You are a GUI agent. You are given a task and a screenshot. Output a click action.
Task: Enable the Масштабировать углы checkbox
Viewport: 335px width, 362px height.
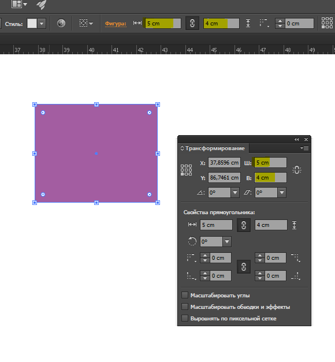tap(185, 295)
